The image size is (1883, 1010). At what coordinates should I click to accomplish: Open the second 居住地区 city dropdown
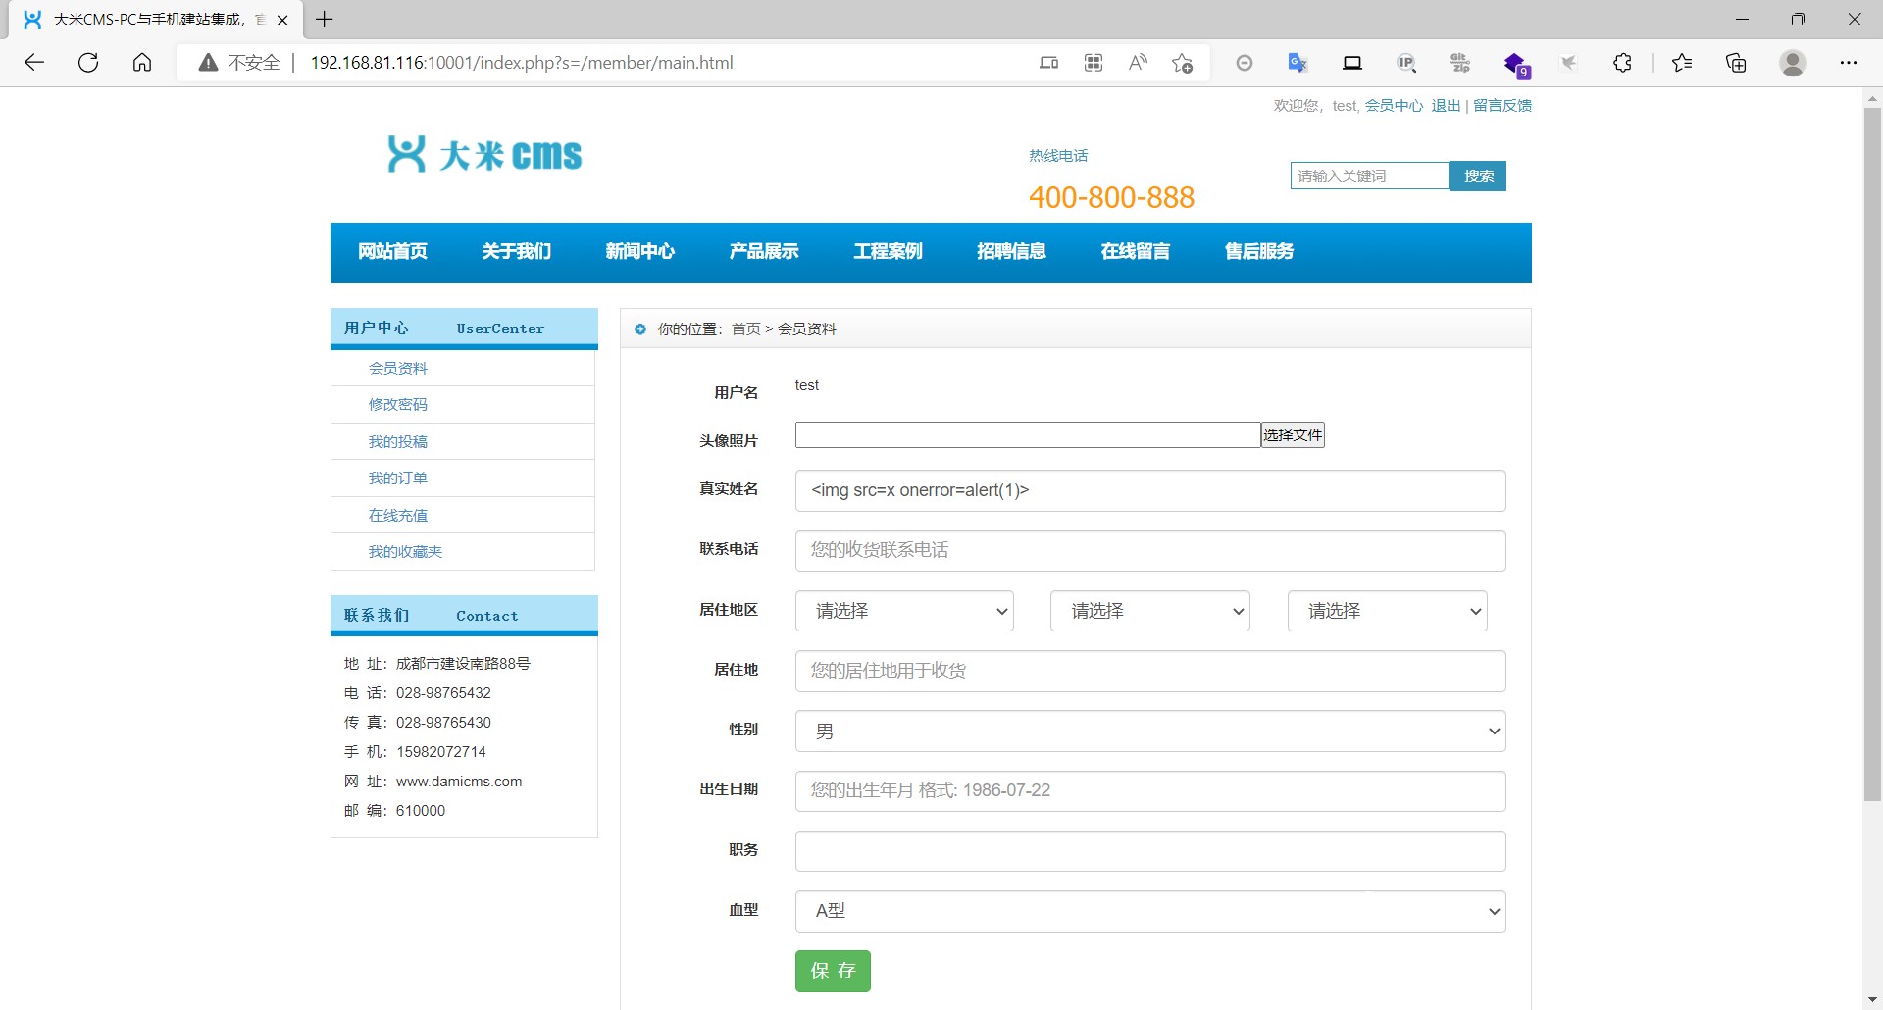point(1149,611)
